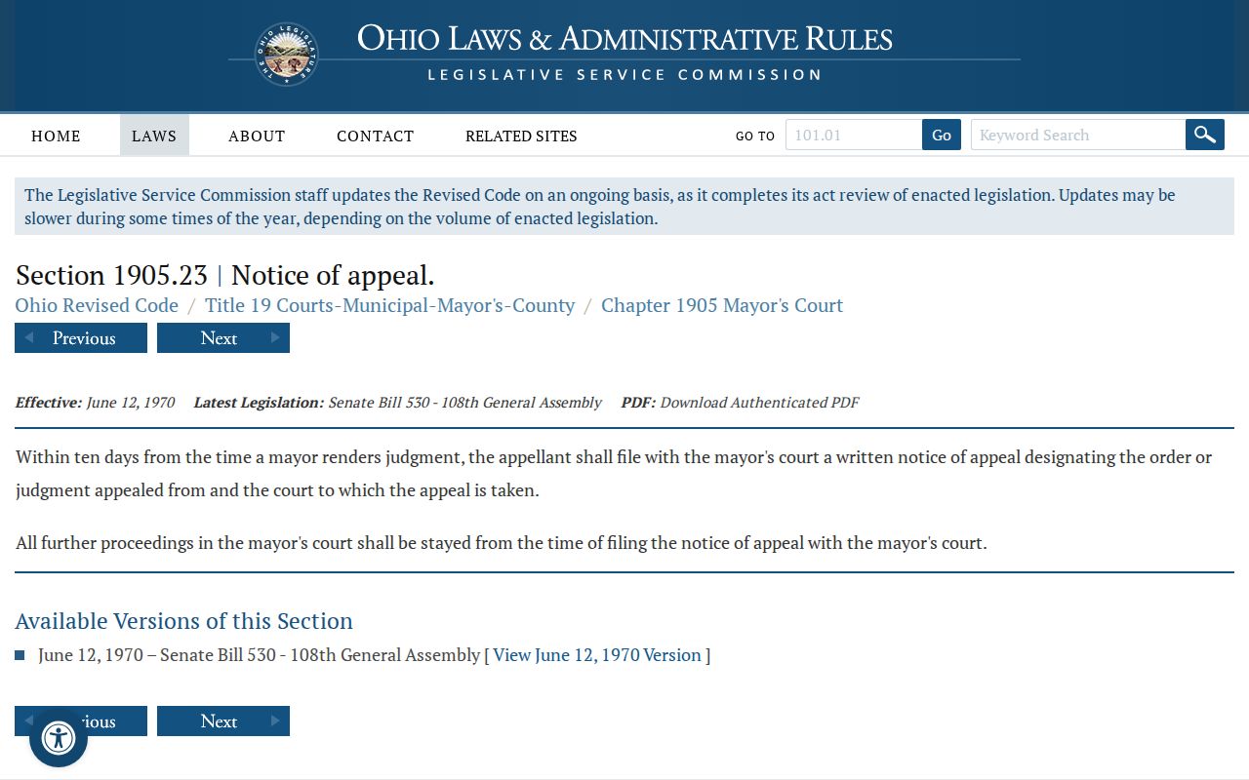View the June 12, 1970 version
The width and height of the screenshot is (1249, 780).
pyautogui.click(x=597, y=655)
